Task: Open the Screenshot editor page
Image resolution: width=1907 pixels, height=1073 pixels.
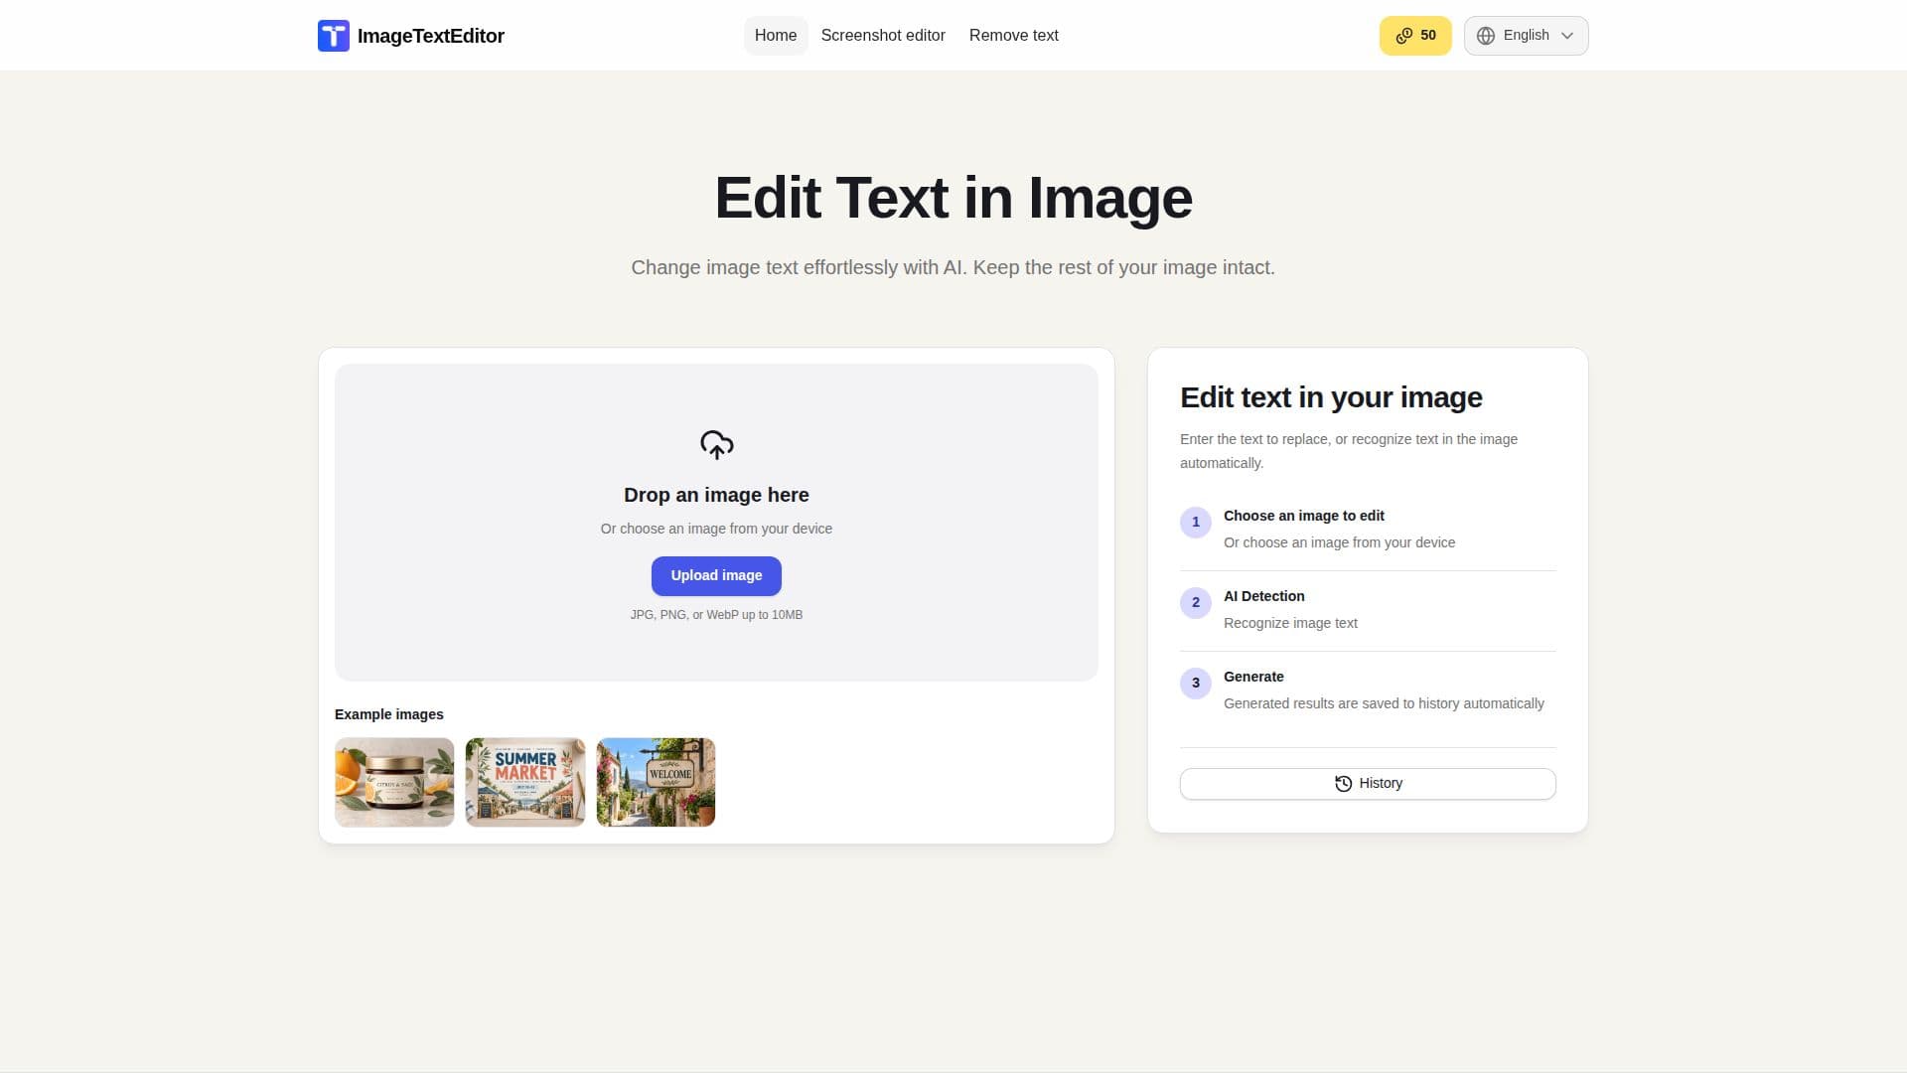Action: pos(882,36)
